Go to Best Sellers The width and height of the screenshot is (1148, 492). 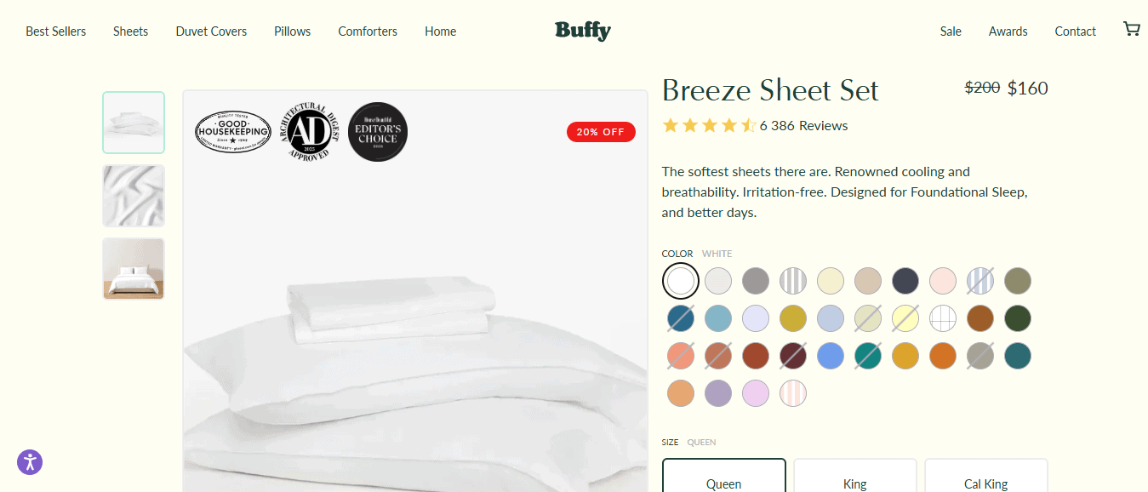click(56, 31)
